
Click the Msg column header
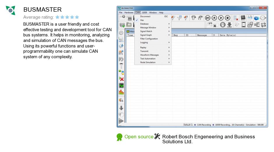pyautogui.click(x=178, y=35)
